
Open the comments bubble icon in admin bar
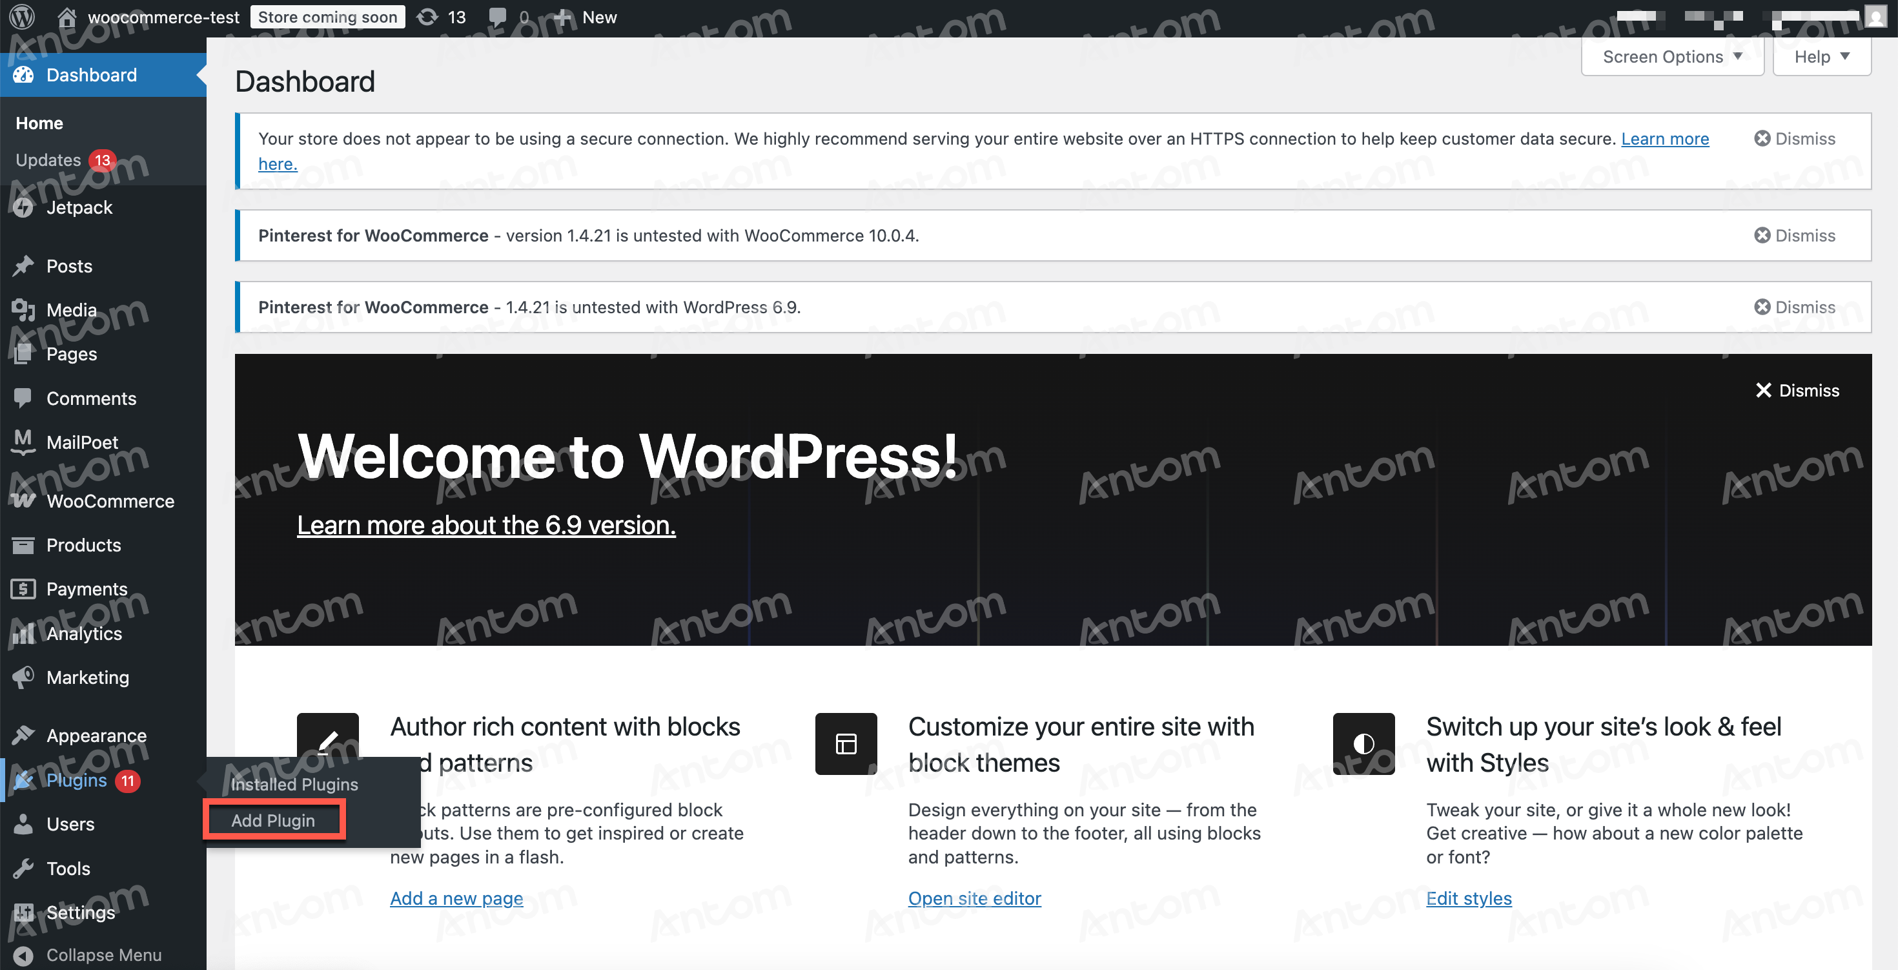pos(498,17)
